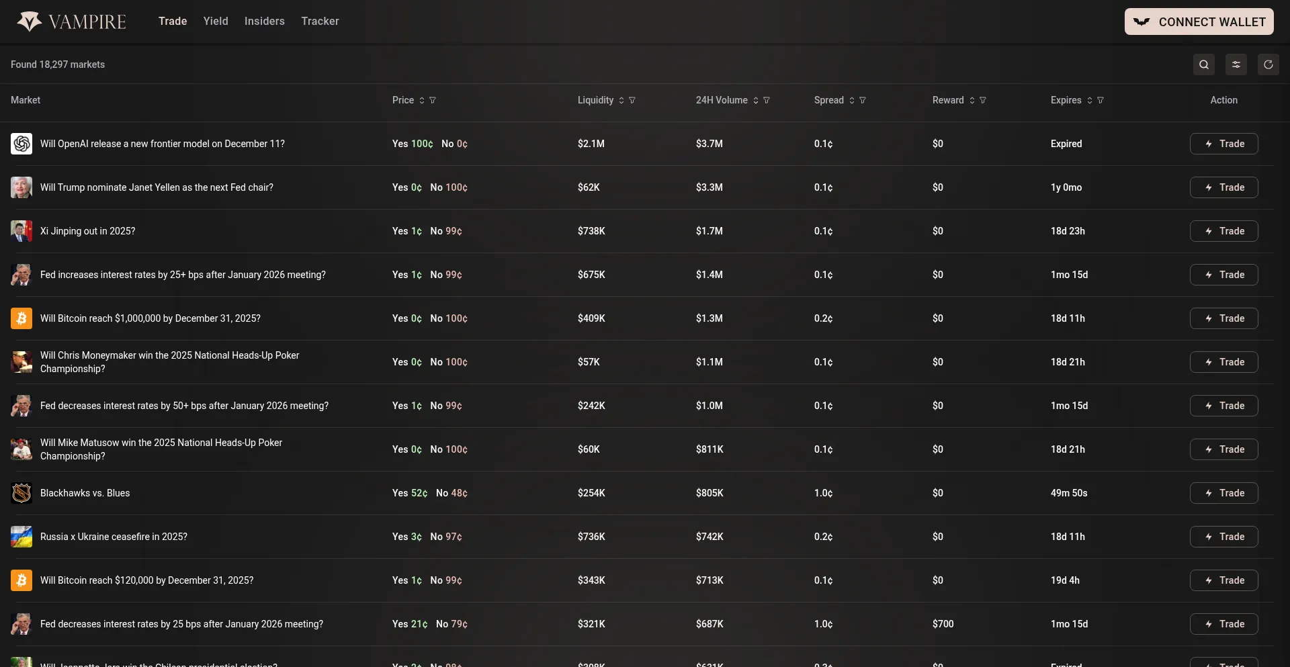Viewport: 1290px width, 667px height.
Task: Open Russia x Ukraine ceasefire market title
Action: tap(114, 537)
